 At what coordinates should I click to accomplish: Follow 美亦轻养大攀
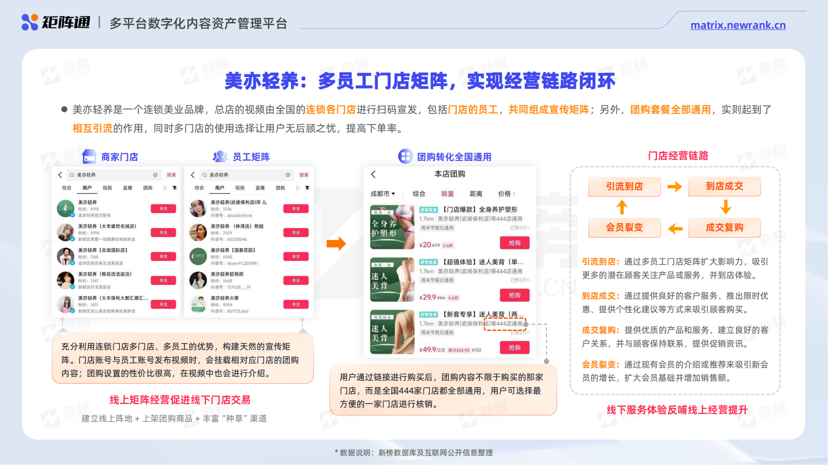[296, 304]
